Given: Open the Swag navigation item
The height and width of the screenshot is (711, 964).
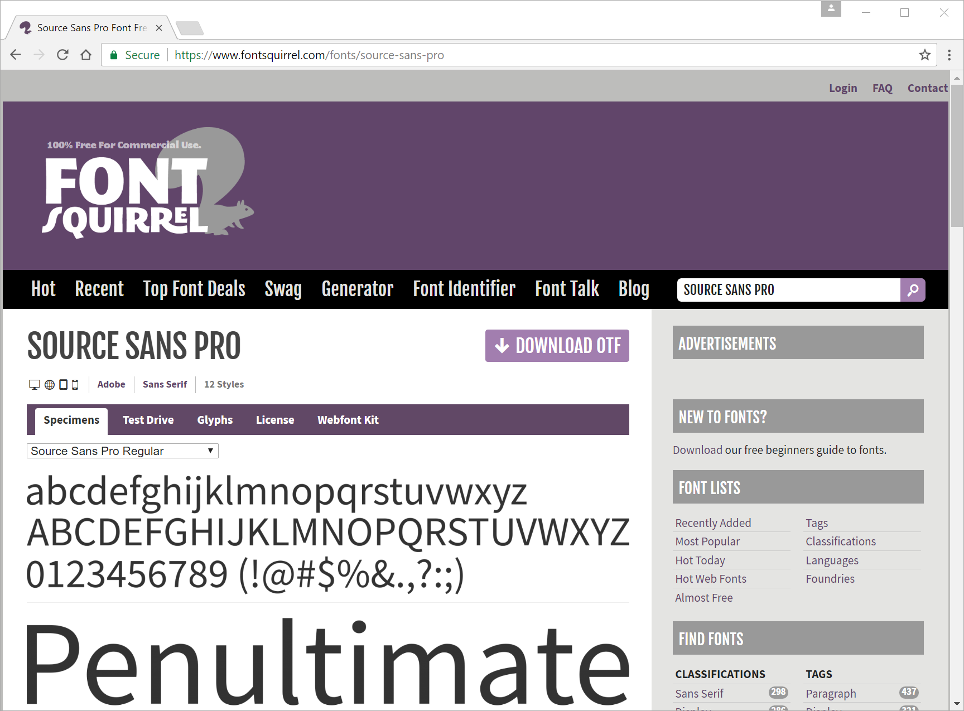Looking at the screenshot, I should [x=283, y=289].
